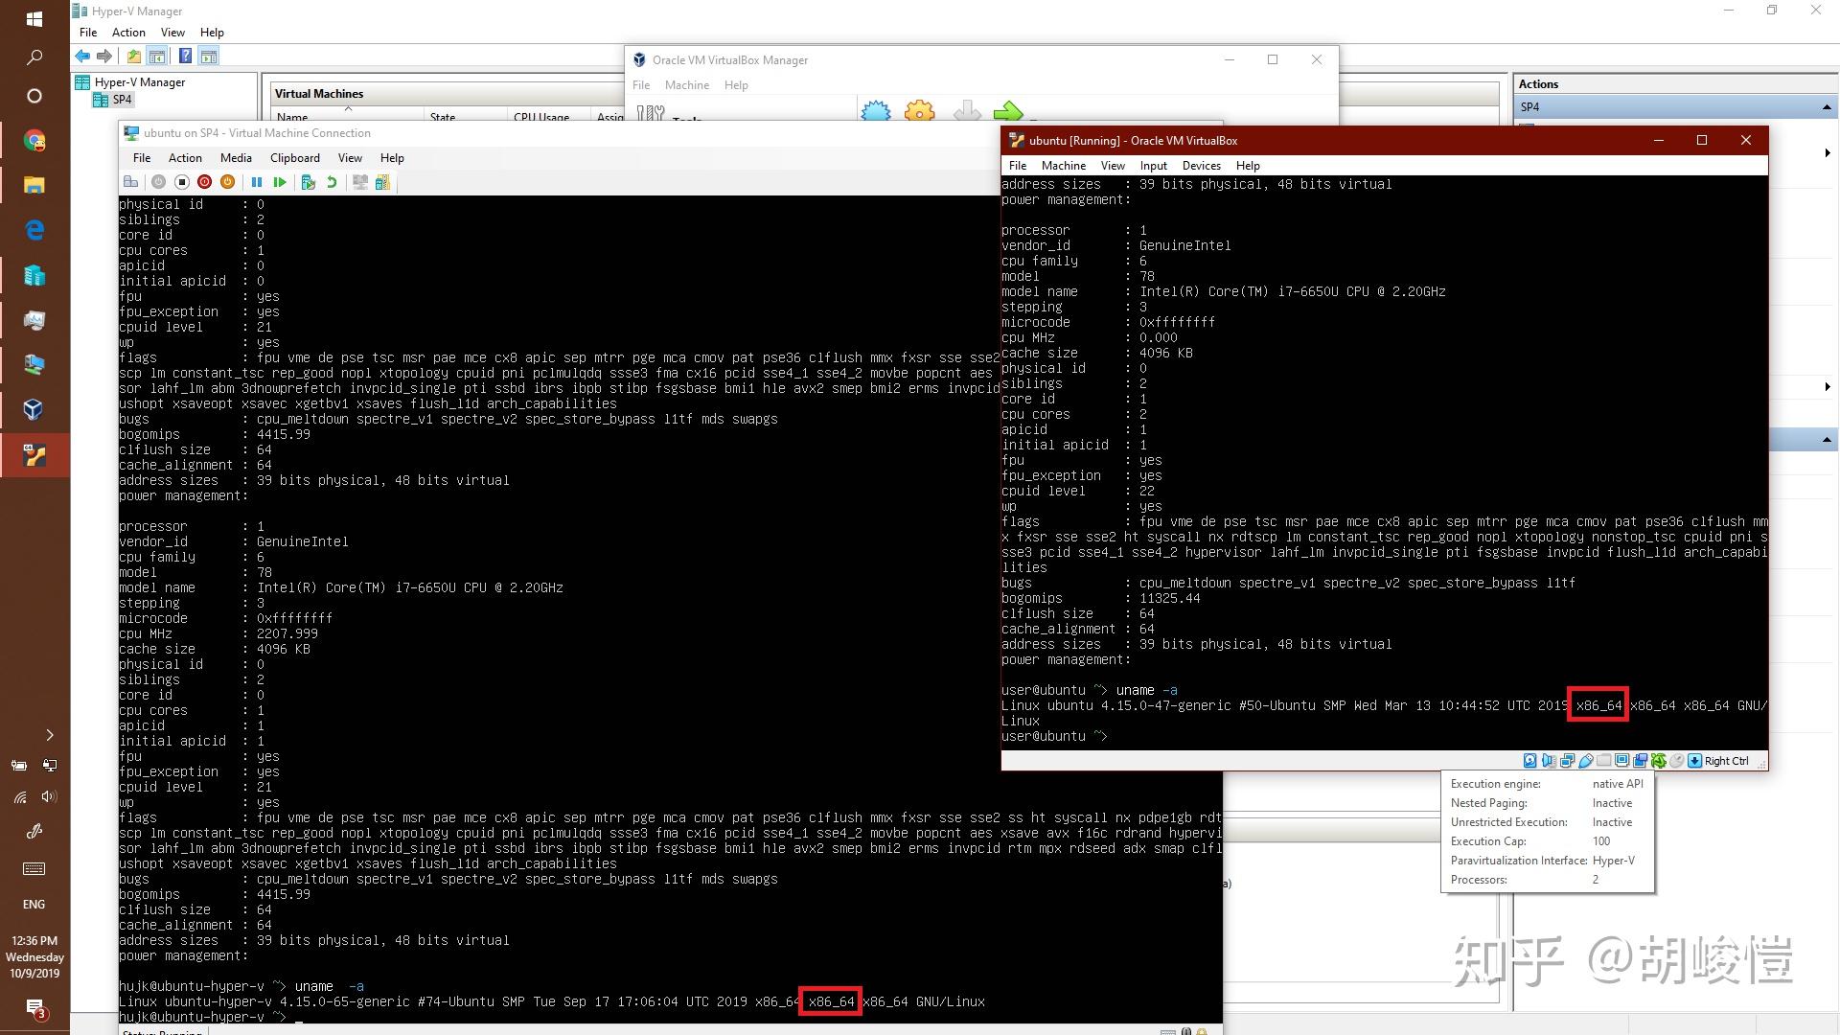Open the Machine menu in VirtualBox Manager window
Image resolution: width=1840 pixels, height=1035 pixels.
point(687,85)
